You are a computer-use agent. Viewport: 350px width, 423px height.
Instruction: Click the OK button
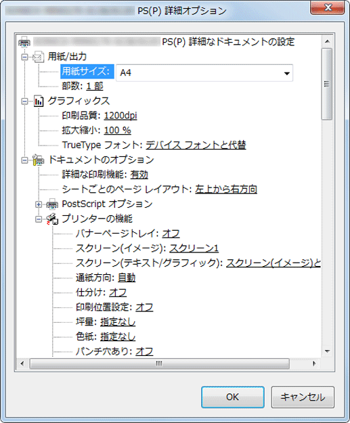pos(233,397)
